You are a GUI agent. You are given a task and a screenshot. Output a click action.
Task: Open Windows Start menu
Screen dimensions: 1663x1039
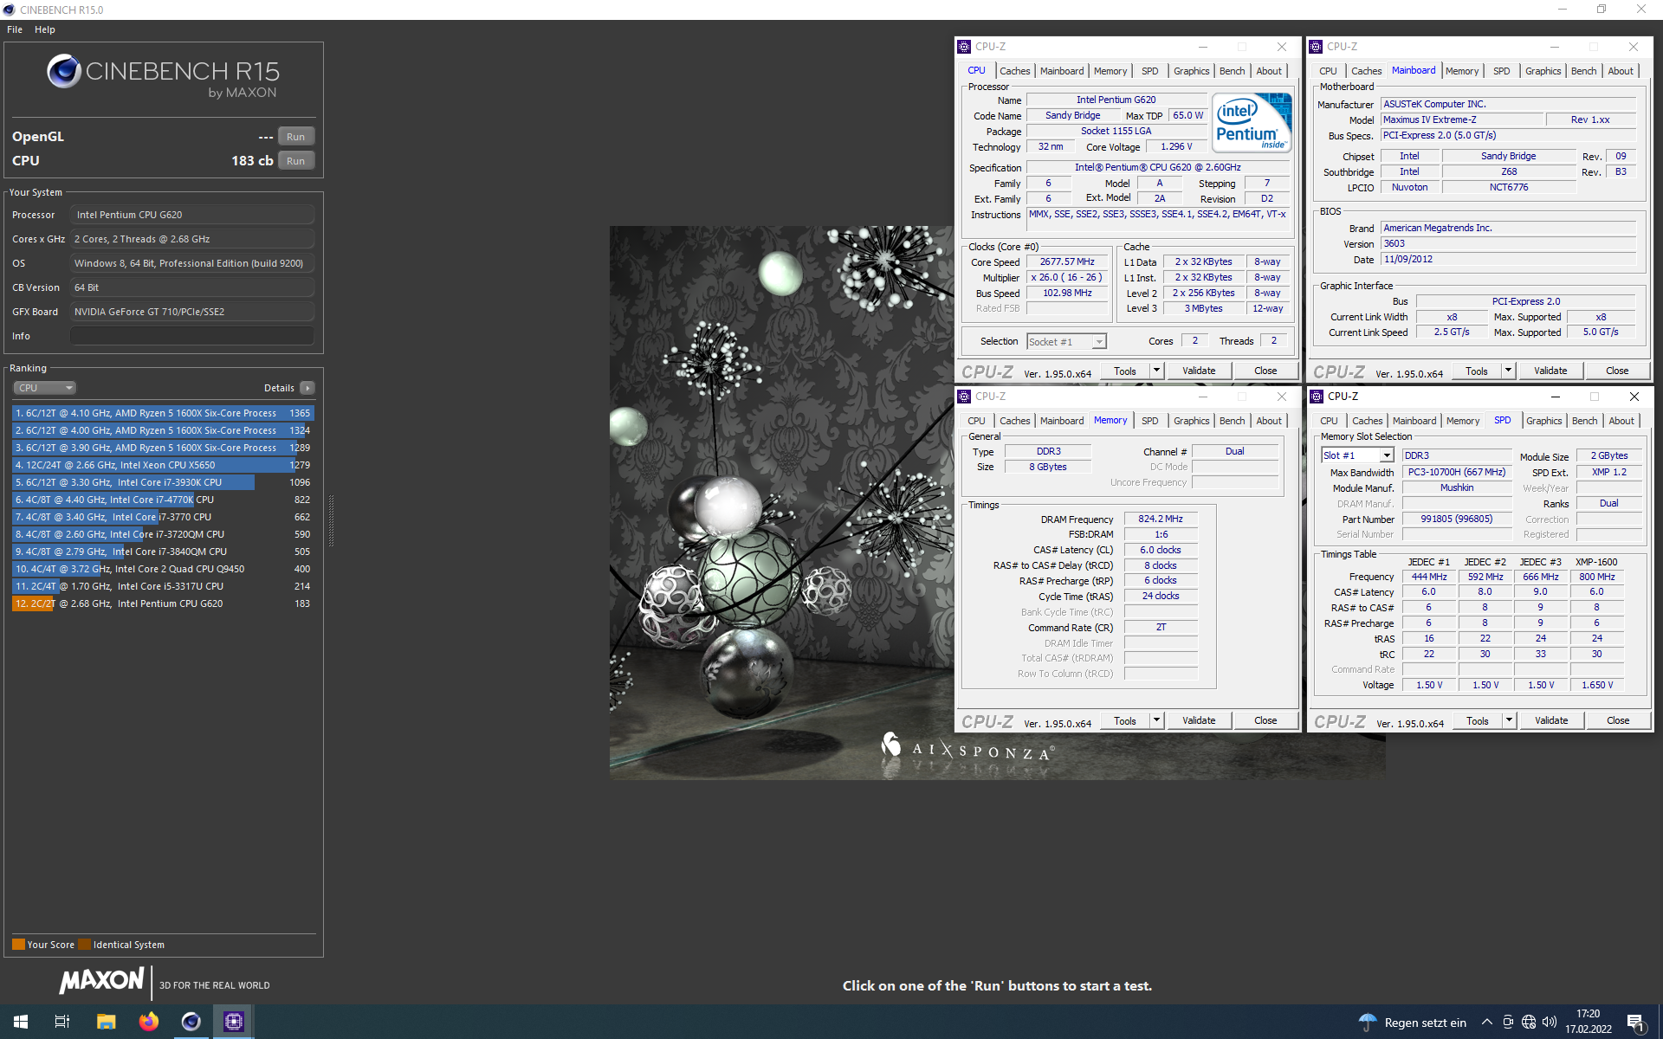pos(21,1022)
